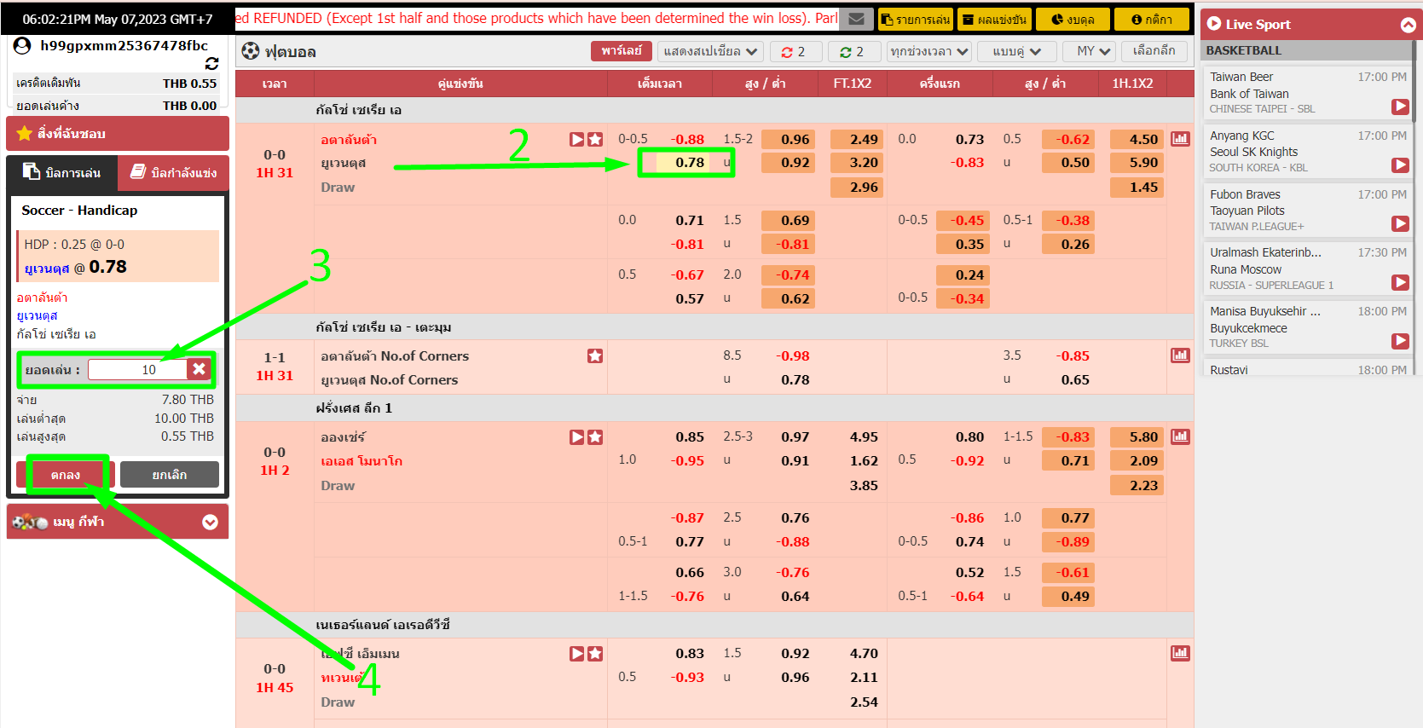Open สิ่งที่ฉันชอบ favorites section
Image resolution: width=1423 pixels, height=728 pixels.
pos(118,134)
